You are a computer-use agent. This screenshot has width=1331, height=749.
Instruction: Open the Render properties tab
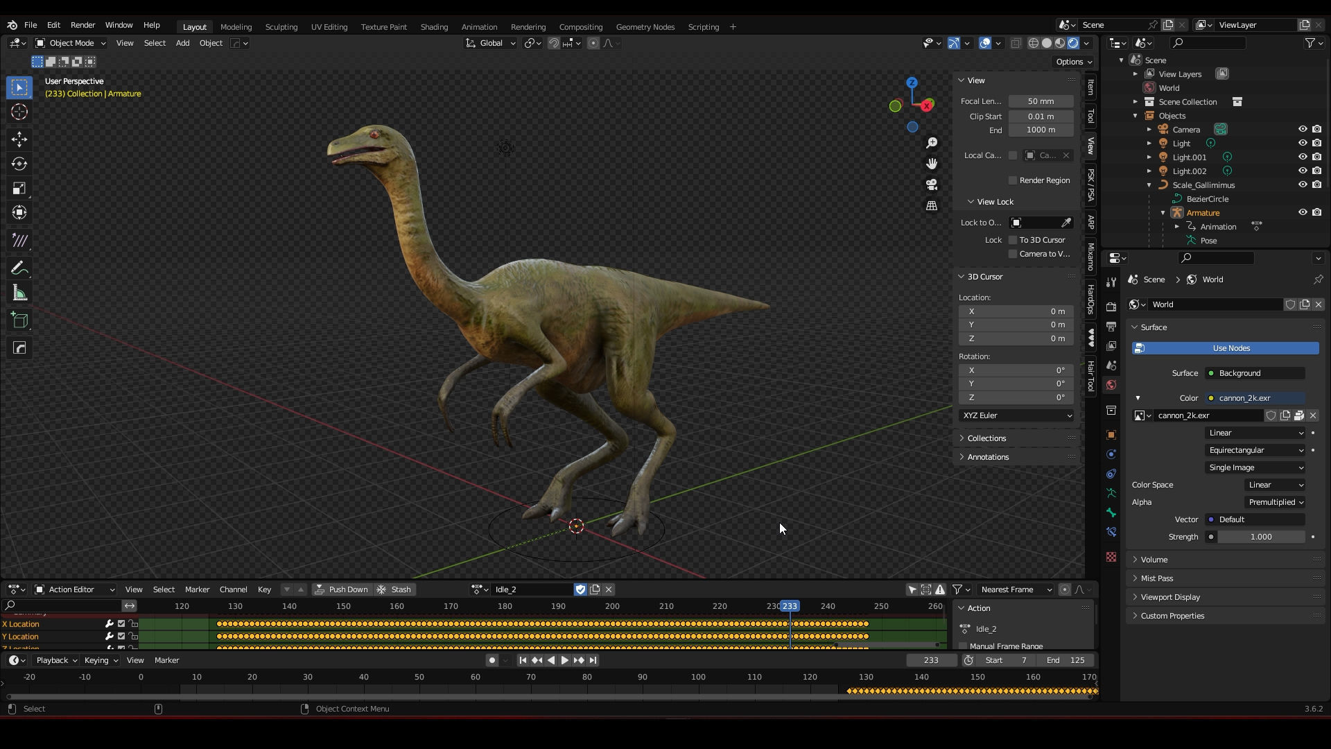[x=1111, y=307]
